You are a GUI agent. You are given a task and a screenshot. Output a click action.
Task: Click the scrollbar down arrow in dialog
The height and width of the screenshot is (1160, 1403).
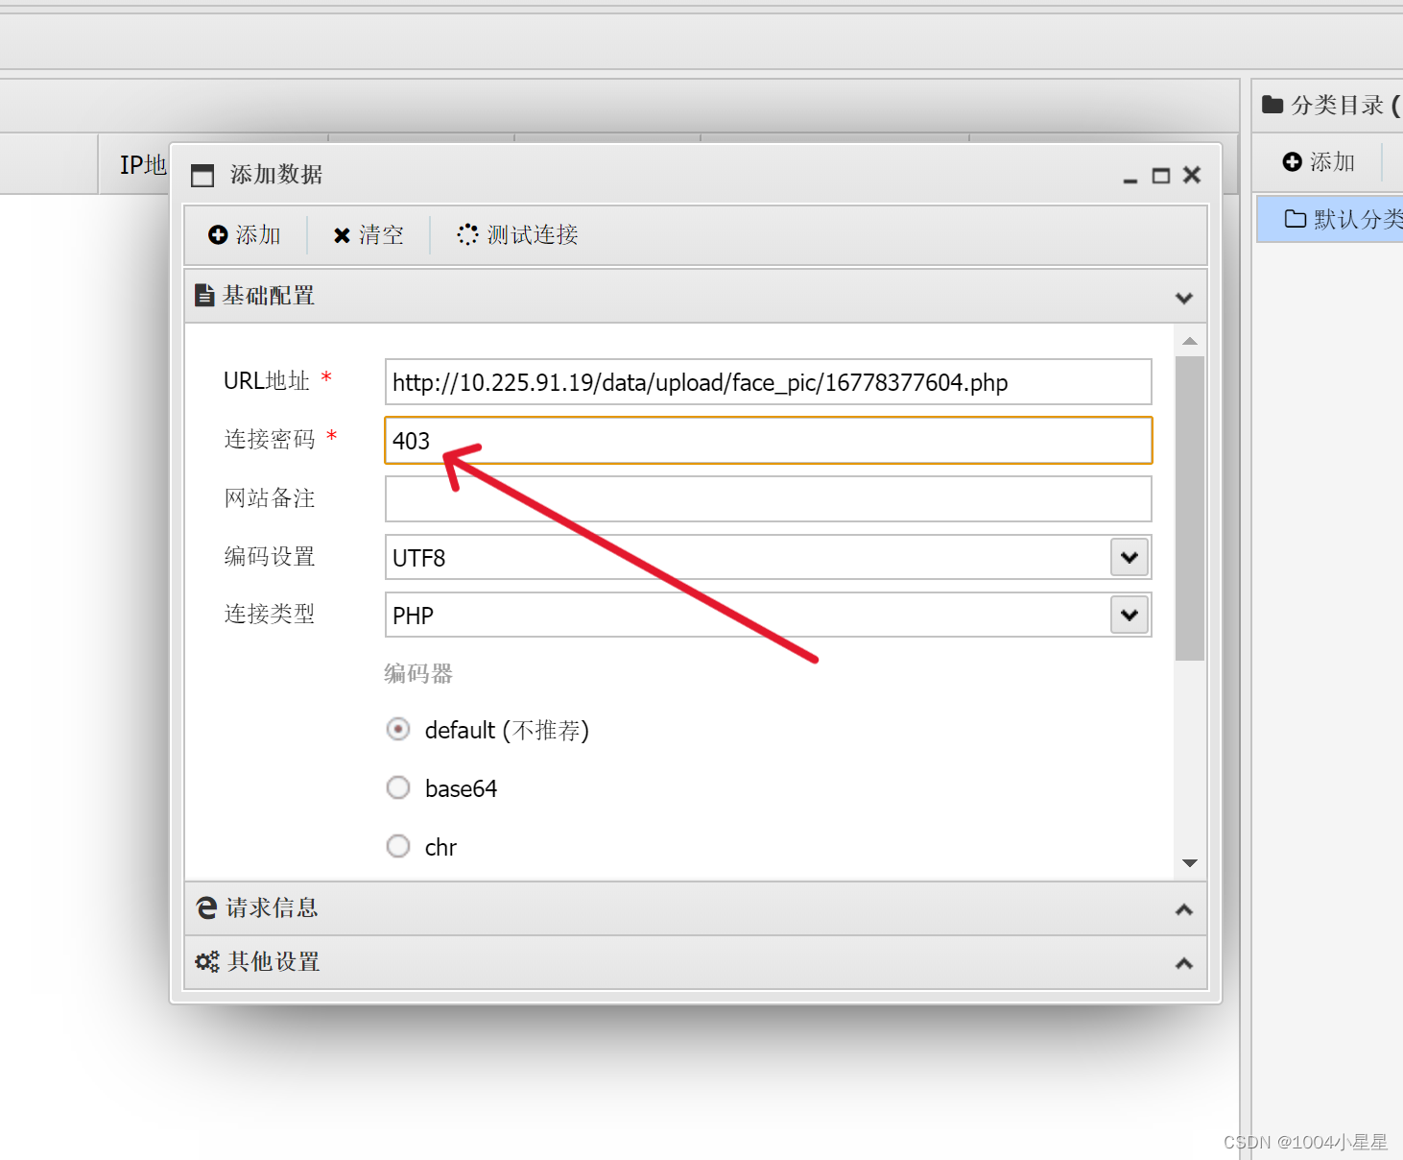point(1190,862)
